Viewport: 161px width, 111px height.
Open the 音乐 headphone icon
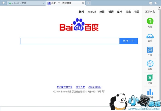(x=150, y=36)
